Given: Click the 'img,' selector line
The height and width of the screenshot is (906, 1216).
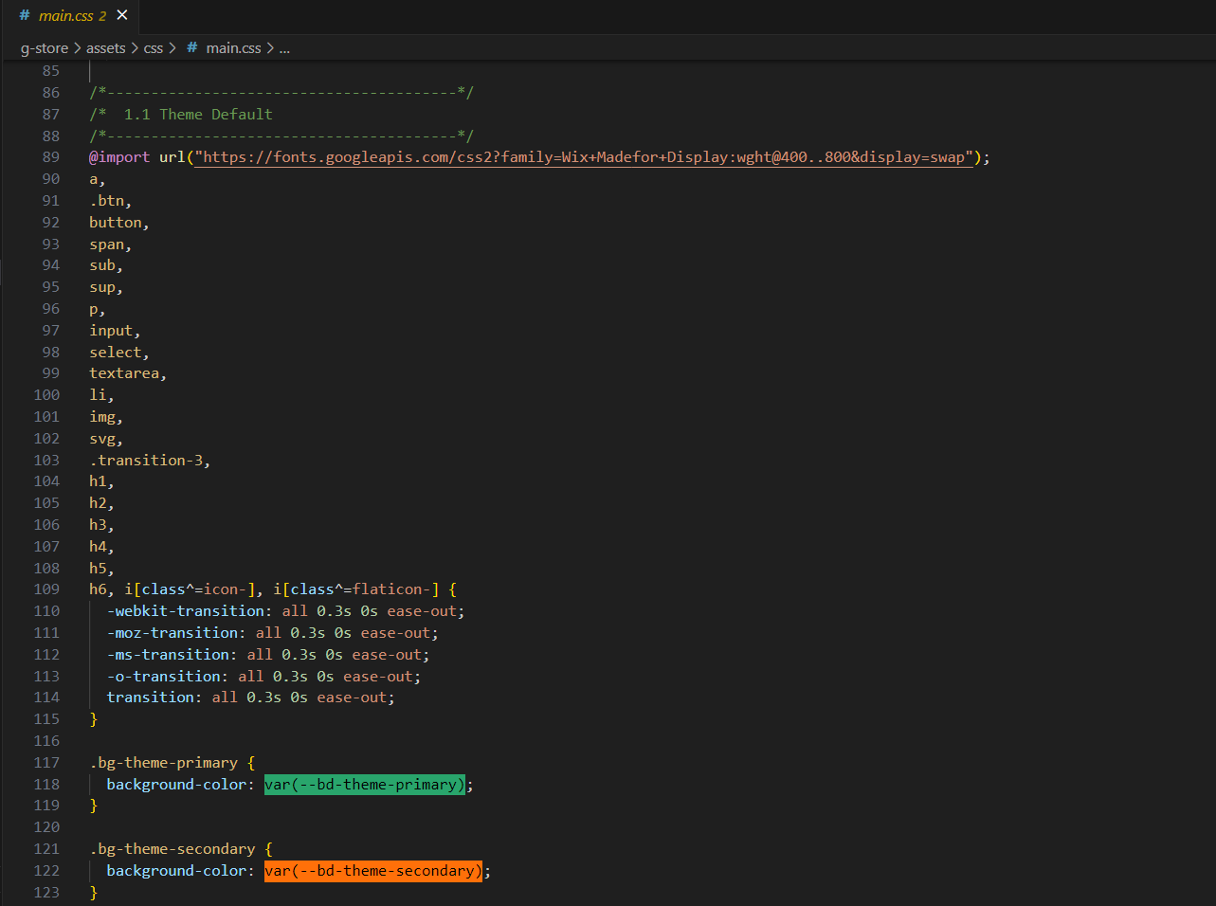Looking at the screenshot, I should pos(106,417).
